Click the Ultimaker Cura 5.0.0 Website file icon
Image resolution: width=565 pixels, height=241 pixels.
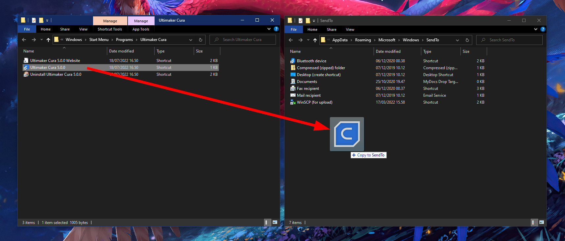coord(26,61)
